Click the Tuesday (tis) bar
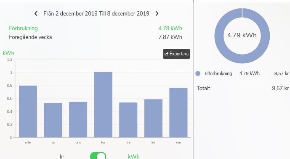Viewport: 290px width, 159px height. pos(53,120)
